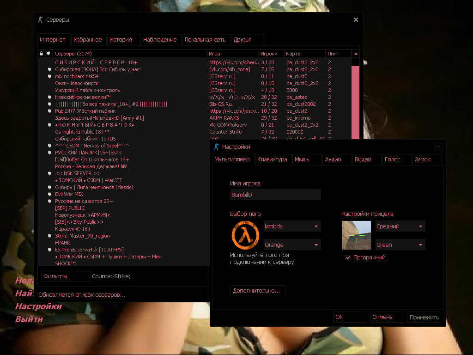The image size is (473, 355).
Task: Open the История tab
Action: (123, 40)
